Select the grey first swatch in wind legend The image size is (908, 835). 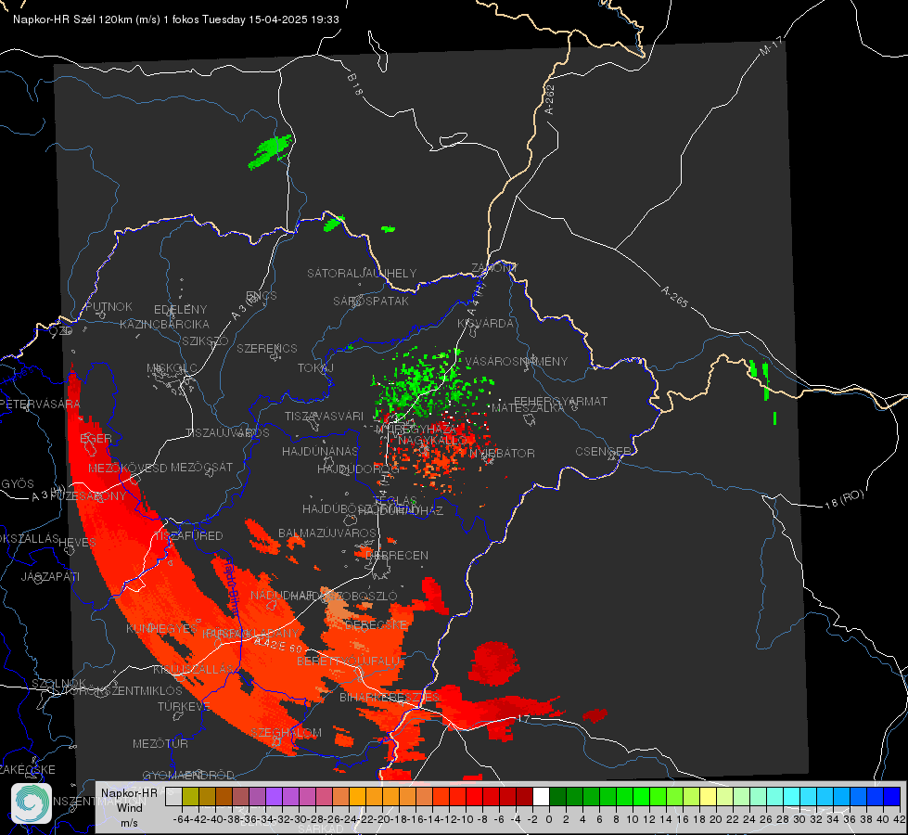click(x=173, y=797)
